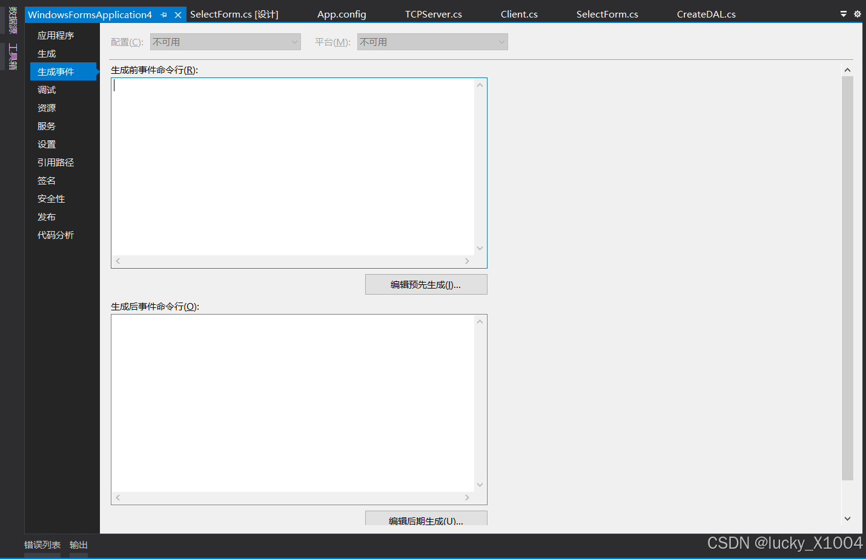Click the gear icon in the top-right corner
Image resolution: width=866 pixels, height=559 pixels.
(858, 13)
